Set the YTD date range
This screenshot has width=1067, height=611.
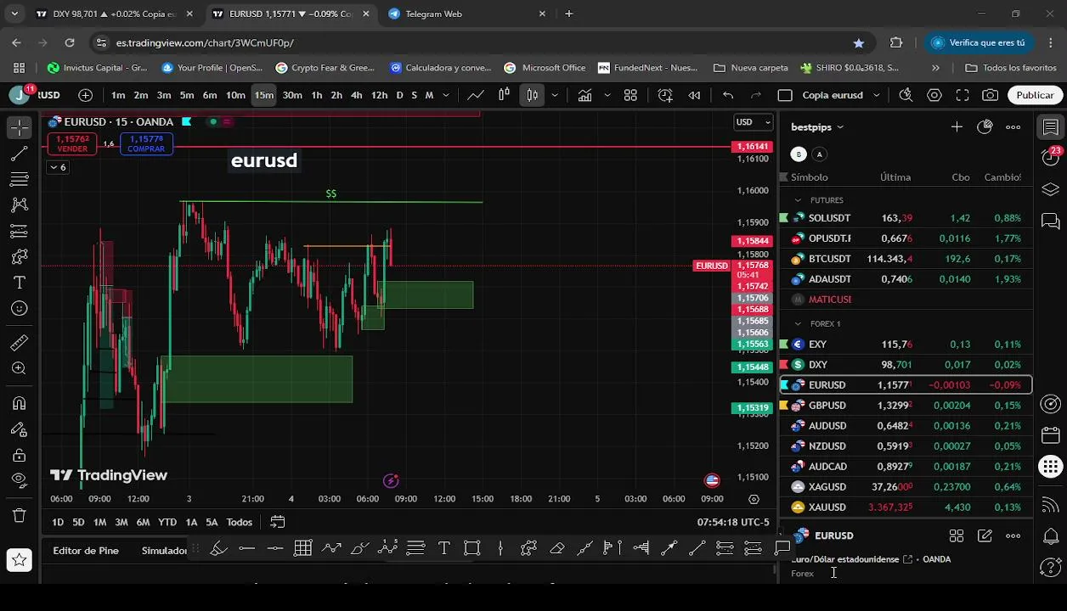tap(167, 522)
